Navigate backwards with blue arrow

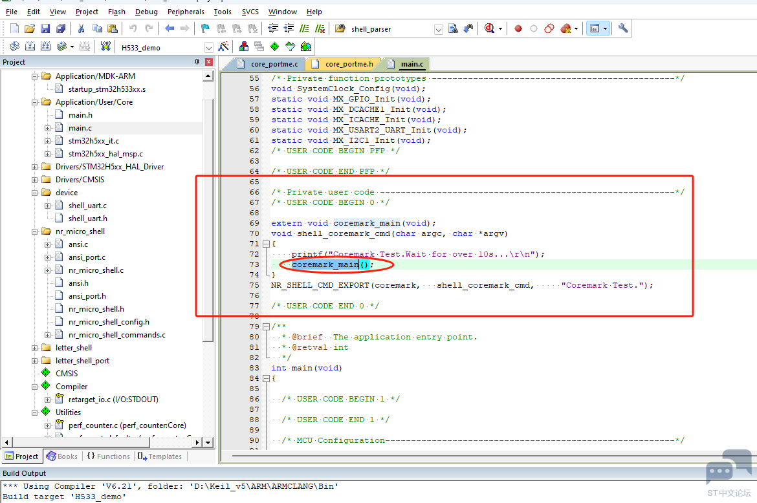tap(170, 28)
